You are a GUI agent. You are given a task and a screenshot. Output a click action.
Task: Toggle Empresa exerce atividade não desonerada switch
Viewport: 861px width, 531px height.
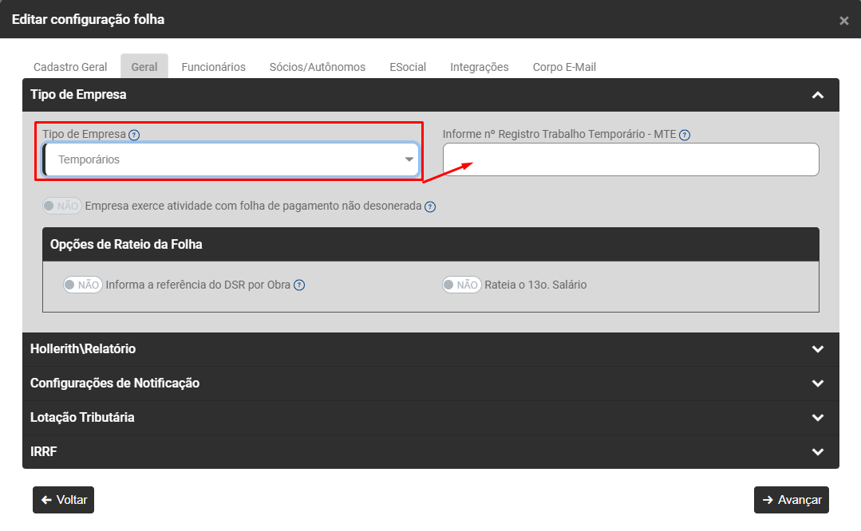[62, 206]
